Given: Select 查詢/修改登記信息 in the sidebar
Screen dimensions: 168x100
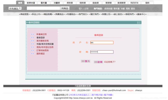Looking at the screenshot, I should 45,47.
